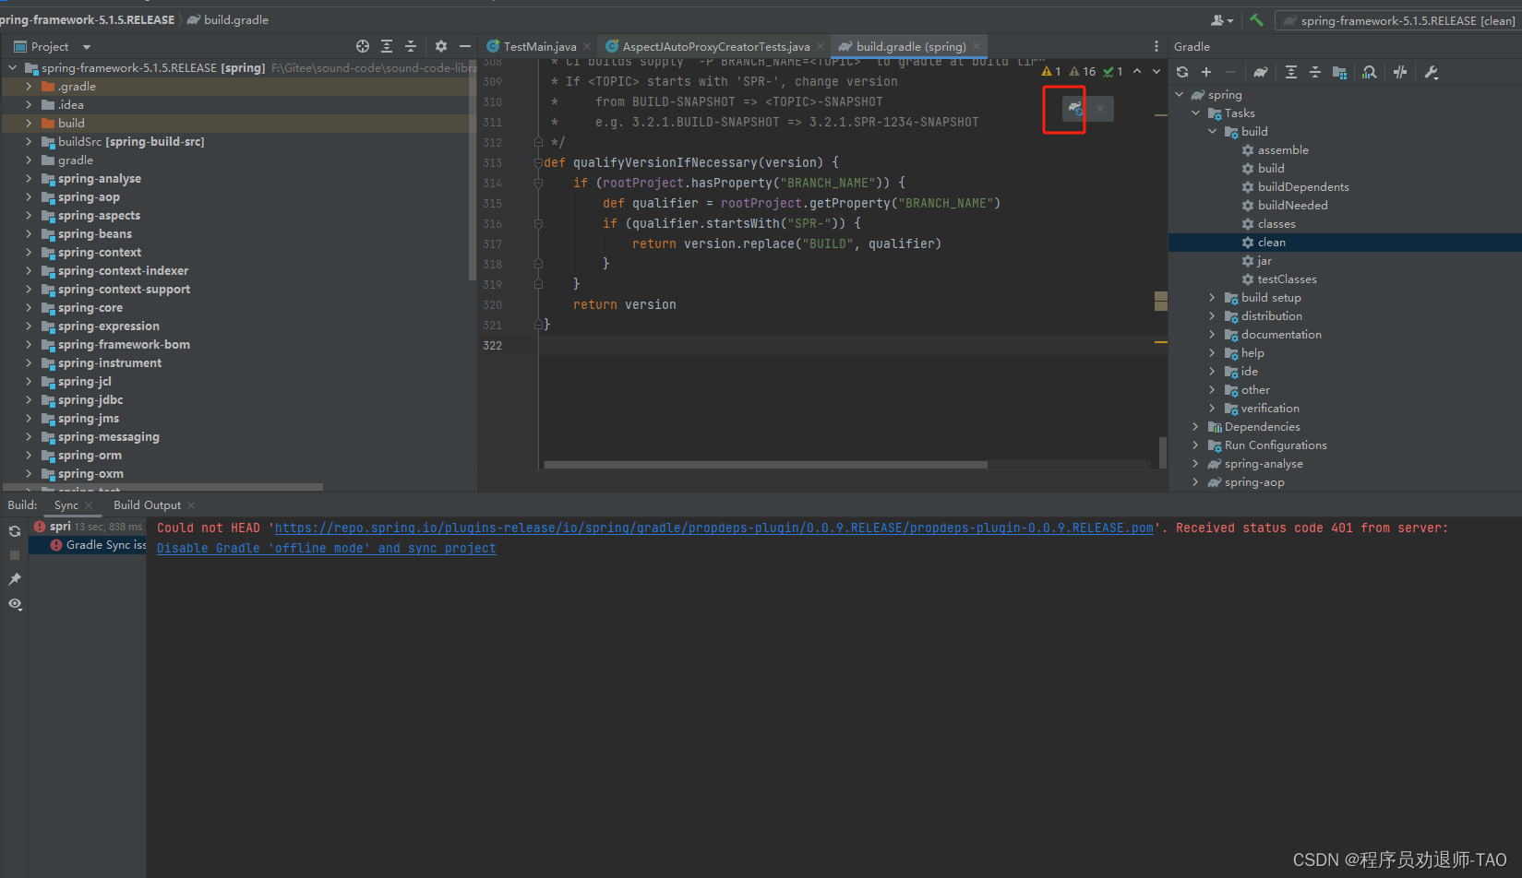This screenshot has height=878, width=1522.
Task: Click the stop button in Build panel
Action: click(15, 555)
